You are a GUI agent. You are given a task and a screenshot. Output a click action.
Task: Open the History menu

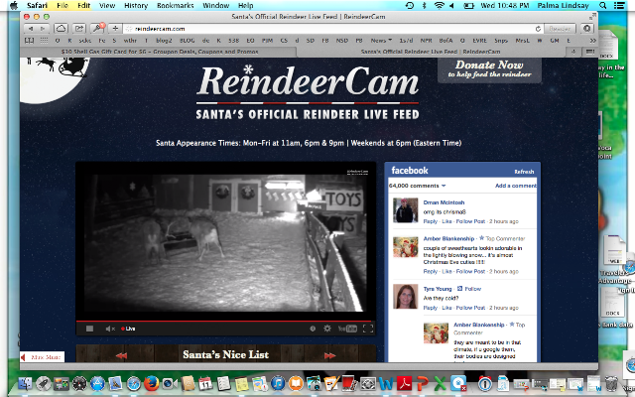click(136, 6)
